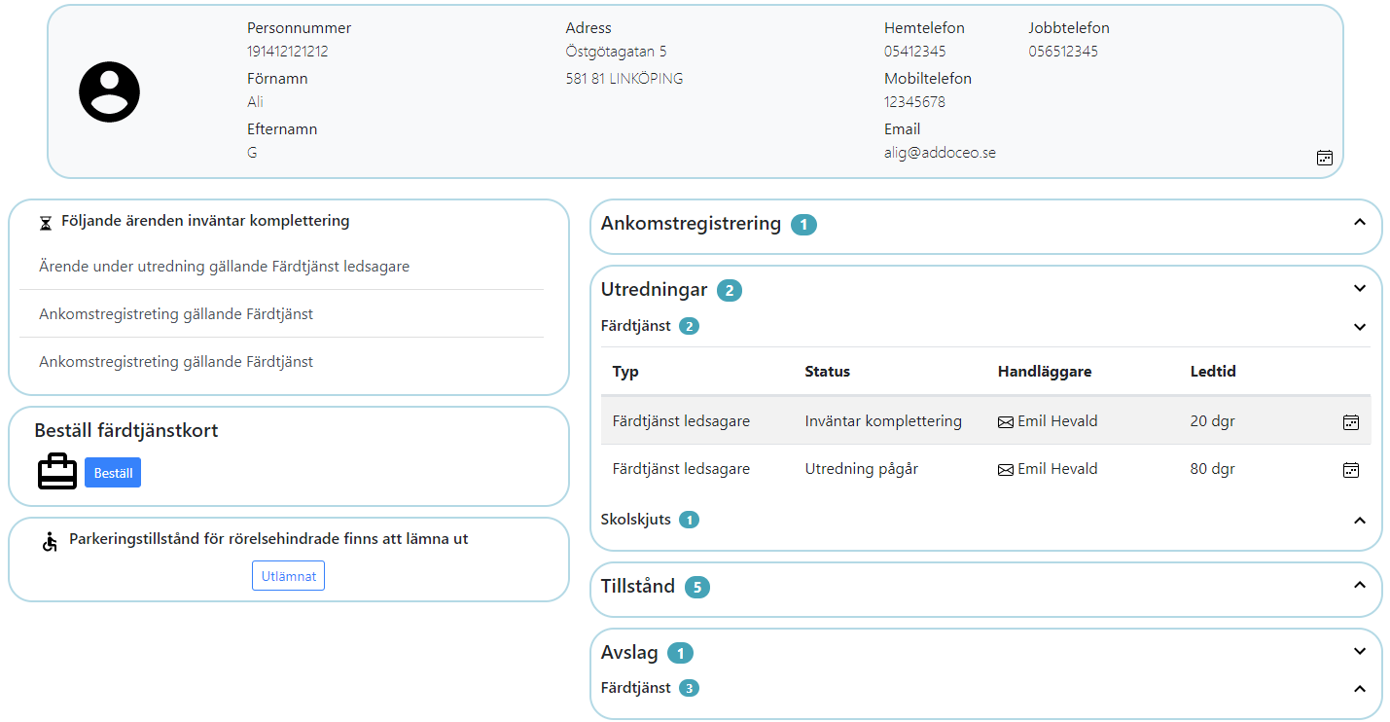Expand the Tillstånd section chevron
Image resolution: width=1390 pixels, height=722 pixels.
[x=1360, y=585]
